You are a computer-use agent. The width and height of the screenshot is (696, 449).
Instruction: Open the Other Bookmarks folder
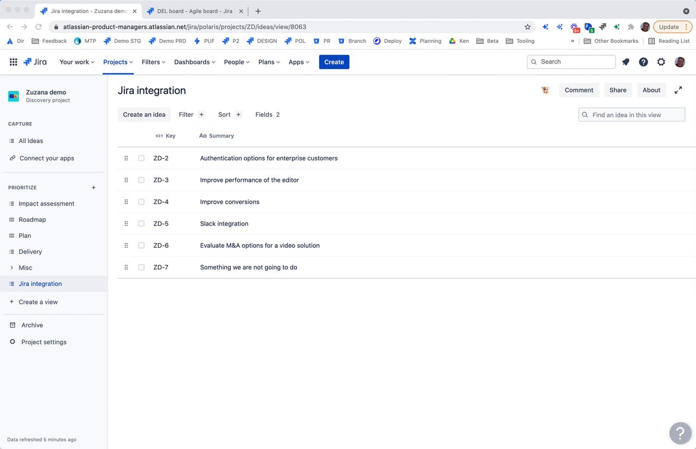pyautogui.click(x=611, y=41)
